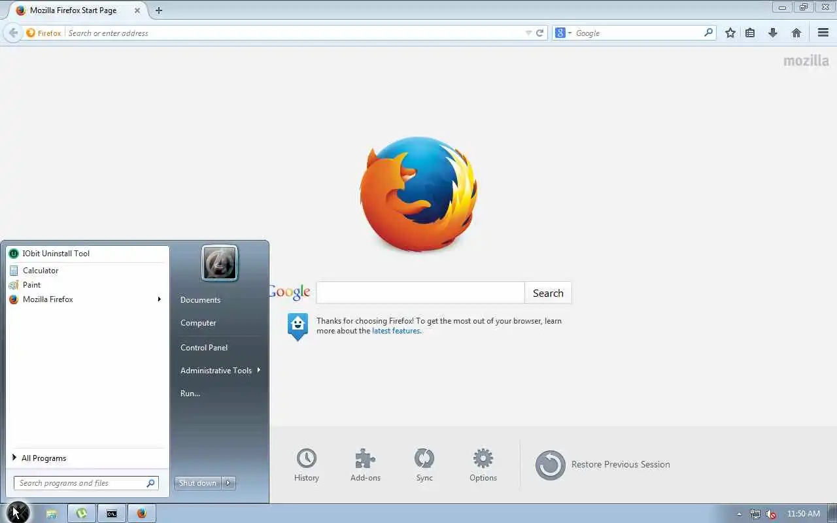This screenshot has width=837, height=523.
Task: Click the Google search box on the start page
Action: click(x=420, y=293)
